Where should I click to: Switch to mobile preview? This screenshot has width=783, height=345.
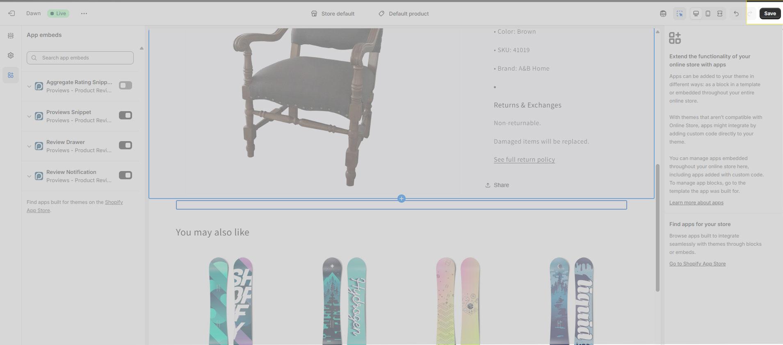(x=708, y=14)
